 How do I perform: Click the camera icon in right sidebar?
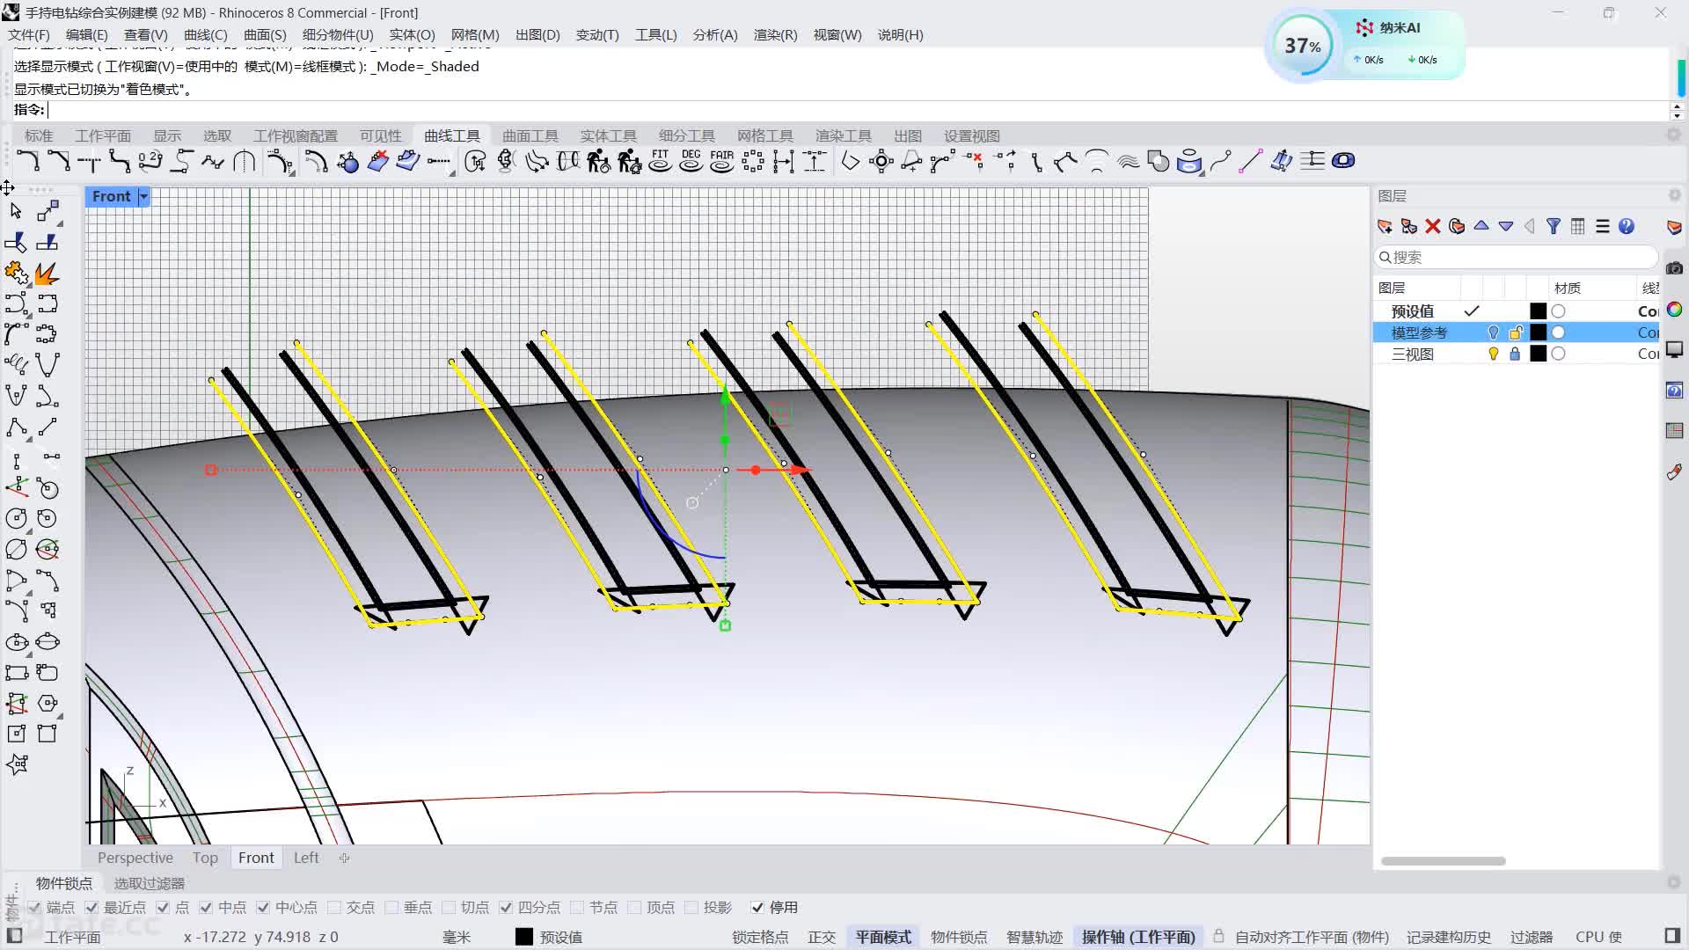click(1674, 268)
